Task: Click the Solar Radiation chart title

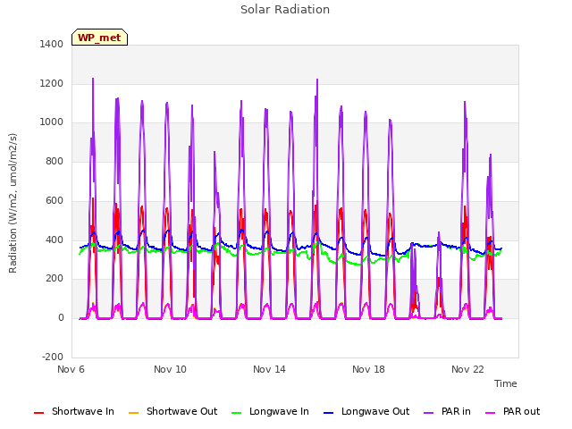Action: tap(285, 10)
